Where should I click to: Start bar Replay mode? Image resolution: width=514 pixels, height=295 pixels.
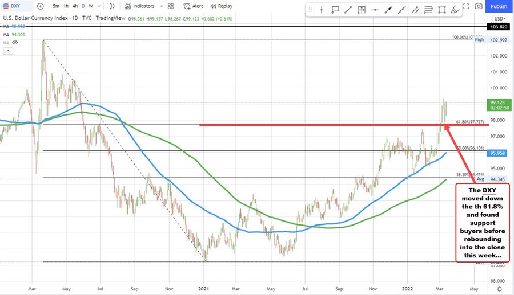coord(222,6)
